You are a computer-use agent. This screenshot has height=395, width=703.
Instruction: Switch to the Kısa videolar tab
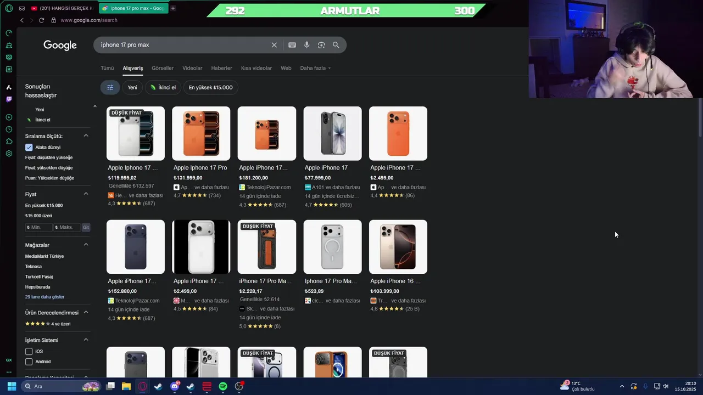[x=256, y=68]
